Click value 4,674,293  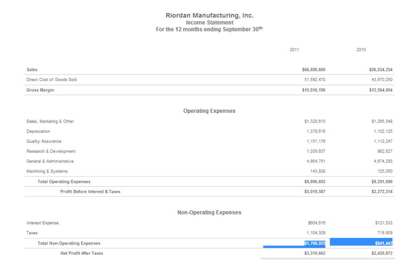(x=383, y=161)
